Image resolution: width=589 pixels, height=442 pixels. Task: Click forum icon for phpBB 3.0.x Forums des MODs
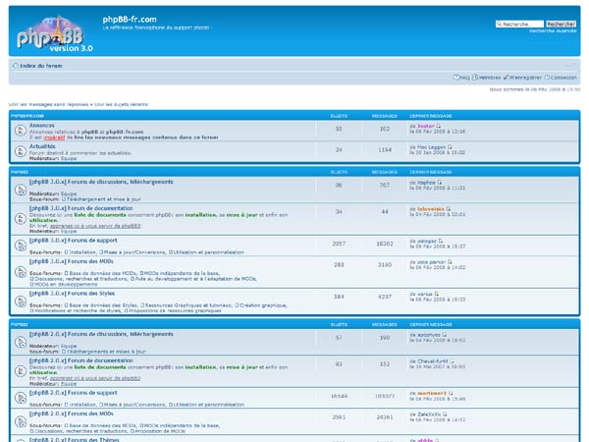pos(21,272)
